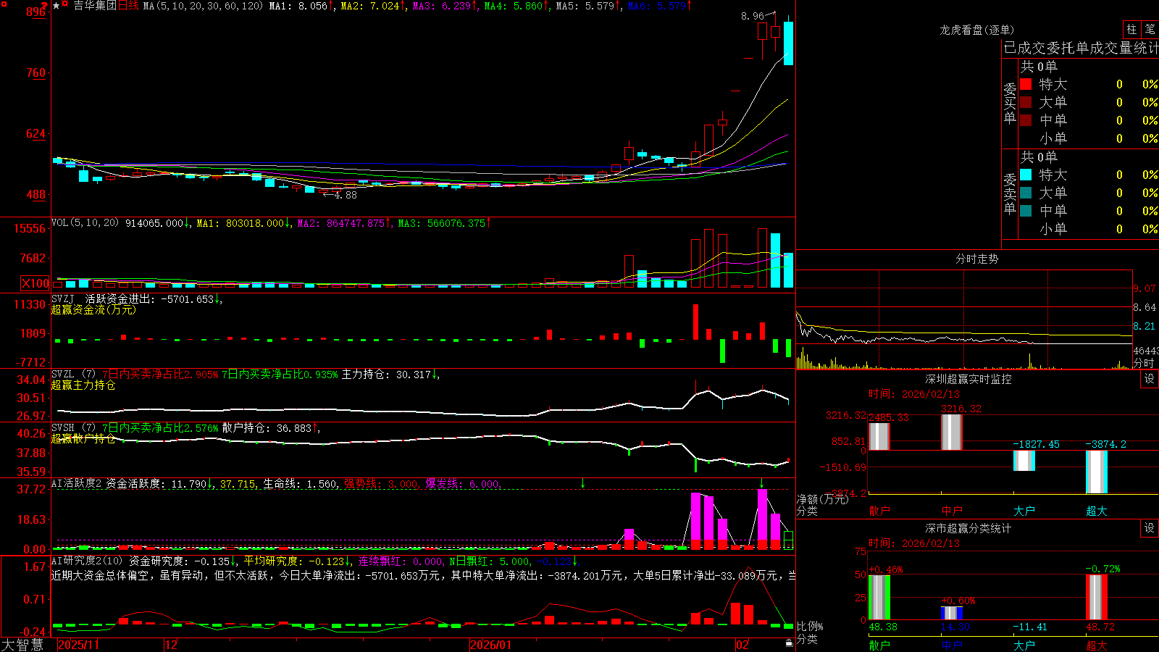Switch 龙虎看盘 to 笔 tick view
Screen dimensions: 1159x652
click(x=1150, y=29)
